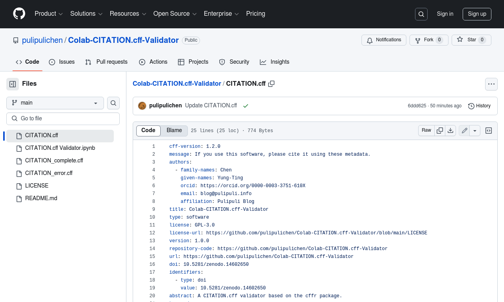This screenshot has height=302, width=504.
Task: Expand the Product menu
Action: click(49, 14)
